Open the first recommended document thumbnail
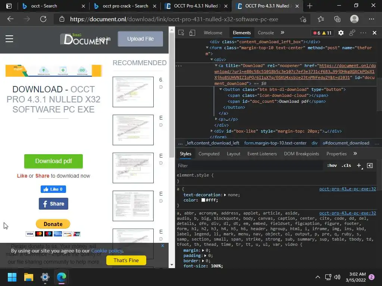 133,92
